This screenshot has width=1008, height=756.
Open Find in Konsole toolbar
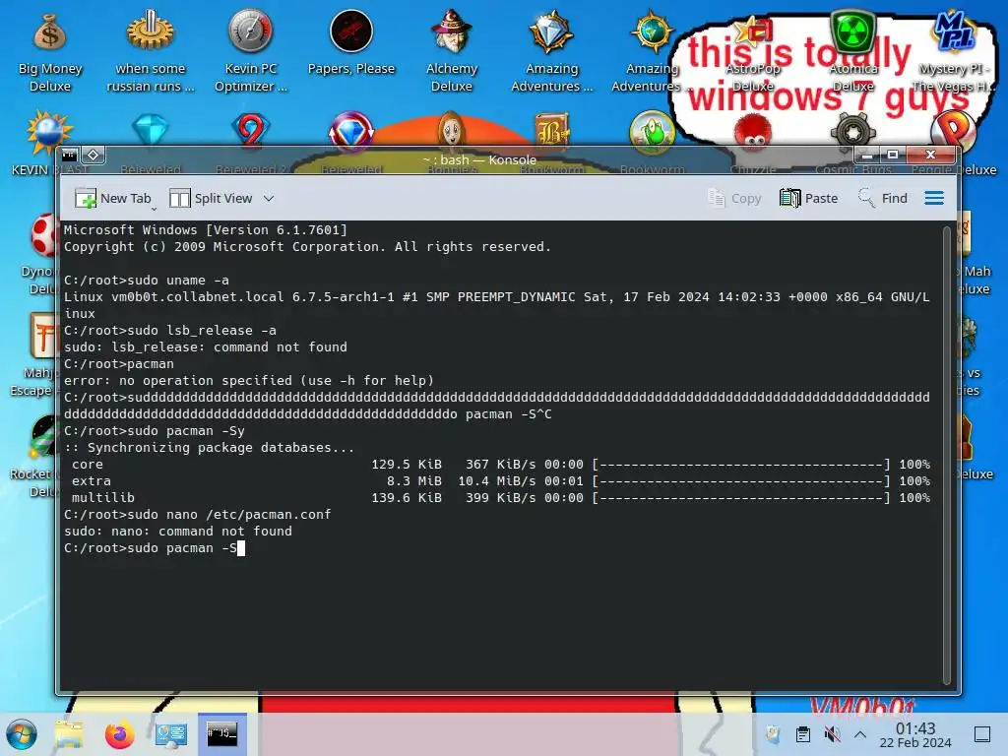883,198
